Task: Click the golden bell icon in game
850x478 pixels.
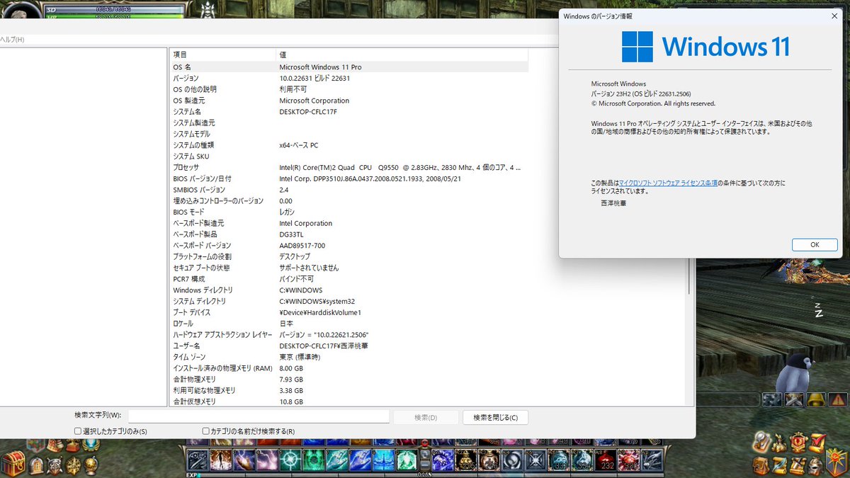Action: (x=816, y=399)
